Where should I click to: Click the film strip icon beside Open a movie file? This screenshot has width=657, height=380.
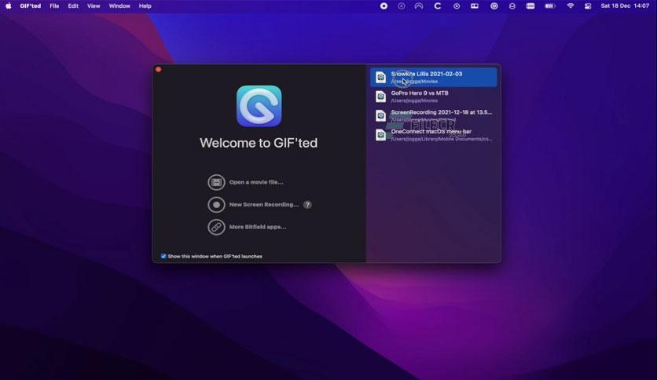[x=216, y=182]
